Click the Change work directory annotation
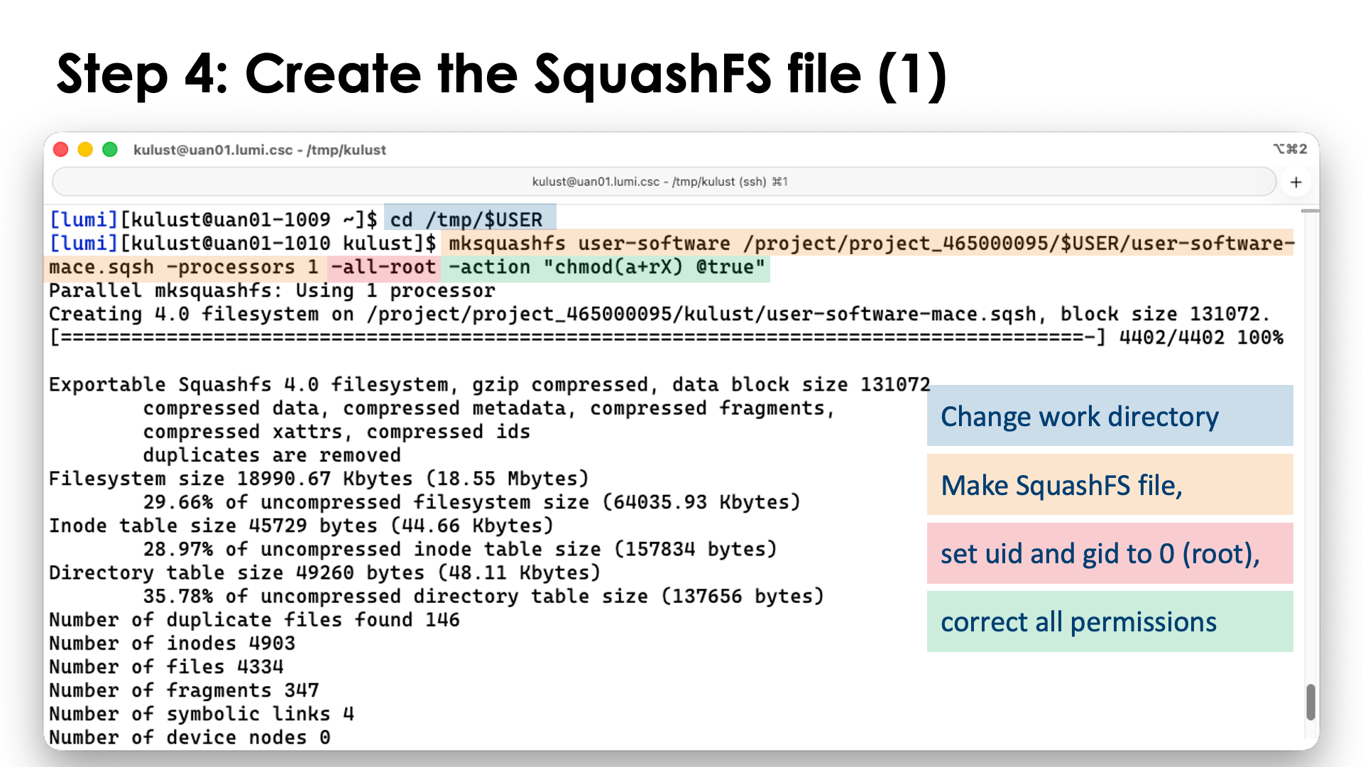 click(x=1079, y=417)
